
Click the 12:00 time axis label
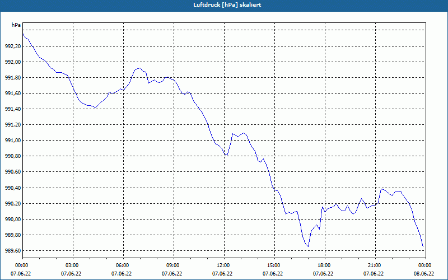point(224,265)
